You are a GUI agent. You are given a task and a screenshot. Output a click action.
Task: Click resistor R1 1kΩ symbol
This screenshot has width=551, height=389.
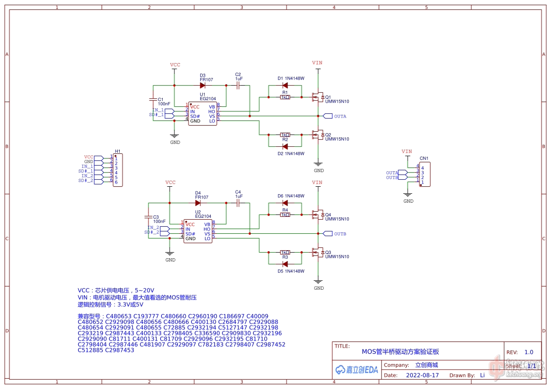coord(285,97)
